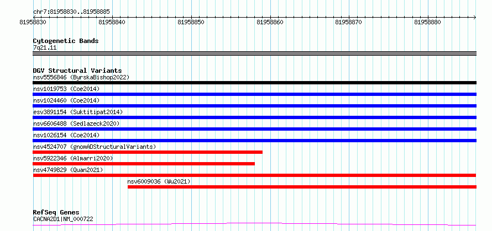Select the red nsv5922346 variant bar
492x231 pixels.
(x=144, y=164)
